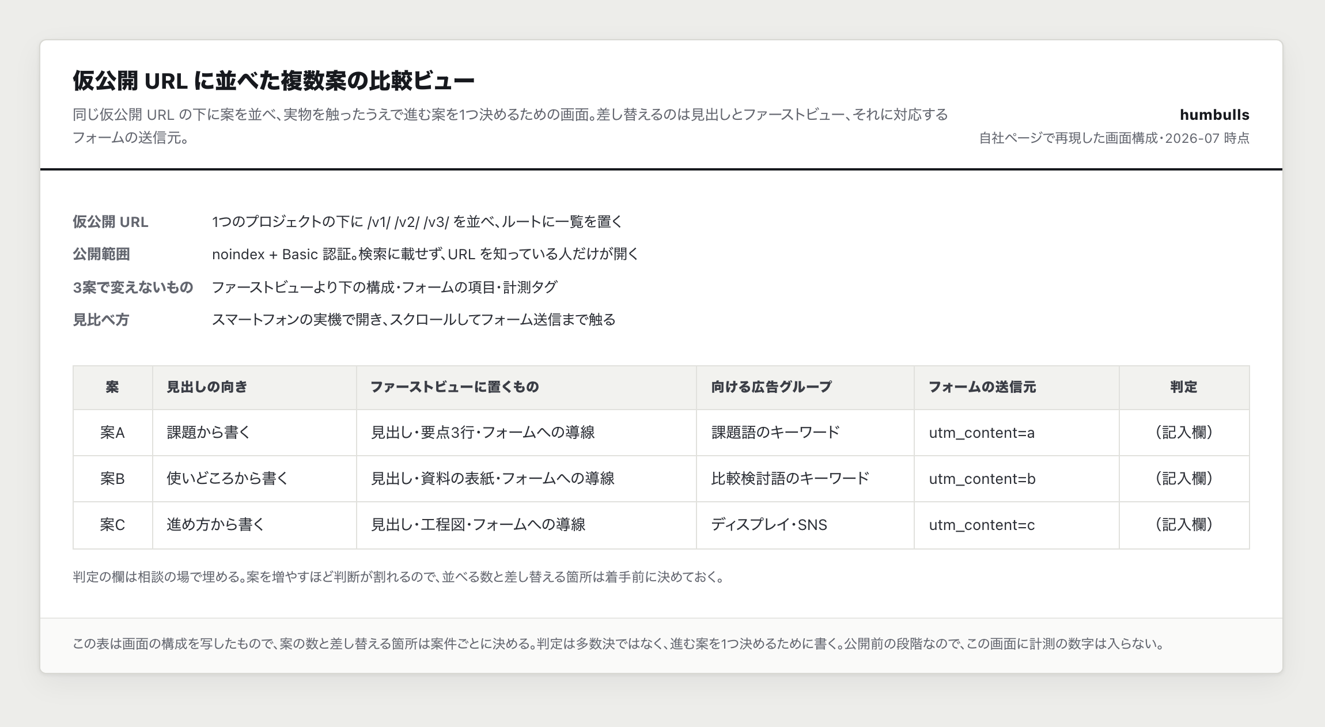The width and height of the screenshot is (1325, 727).
Task: Select the 公開範囲 label
Action: 101,254
